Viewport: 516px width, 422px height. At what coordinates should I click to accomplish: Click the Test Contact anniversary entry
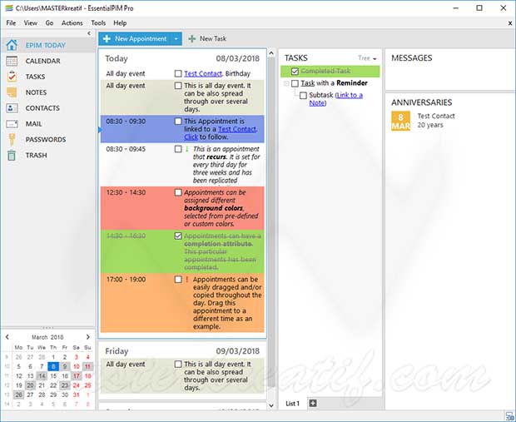tap(436, 121)
